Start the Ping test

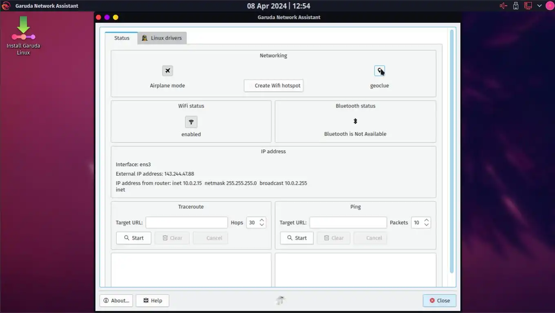pyautogui.click(x=297, y=238)
